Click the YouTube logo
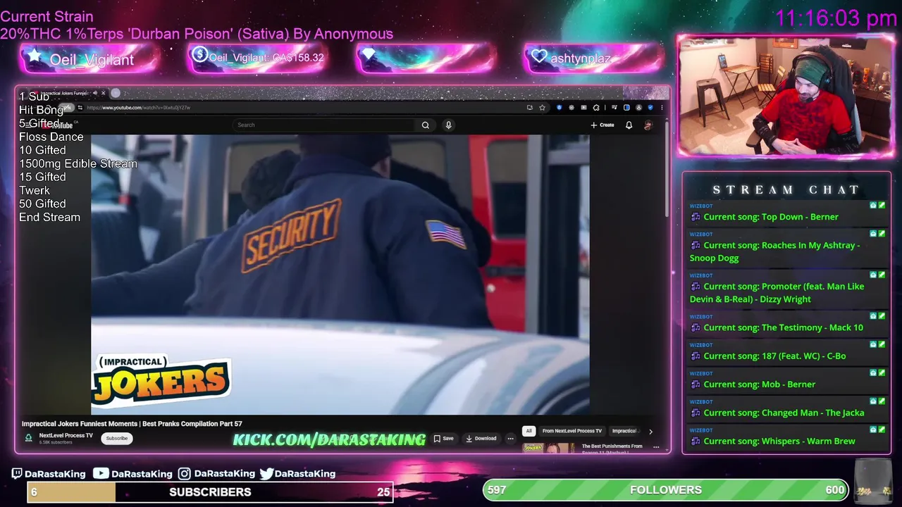Screen dimensions: 902x507 pos(59,125)
